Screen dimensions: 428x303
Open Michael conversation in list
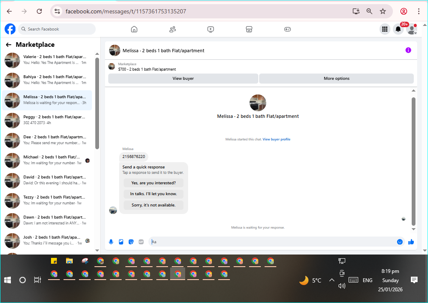pos(47,160)
